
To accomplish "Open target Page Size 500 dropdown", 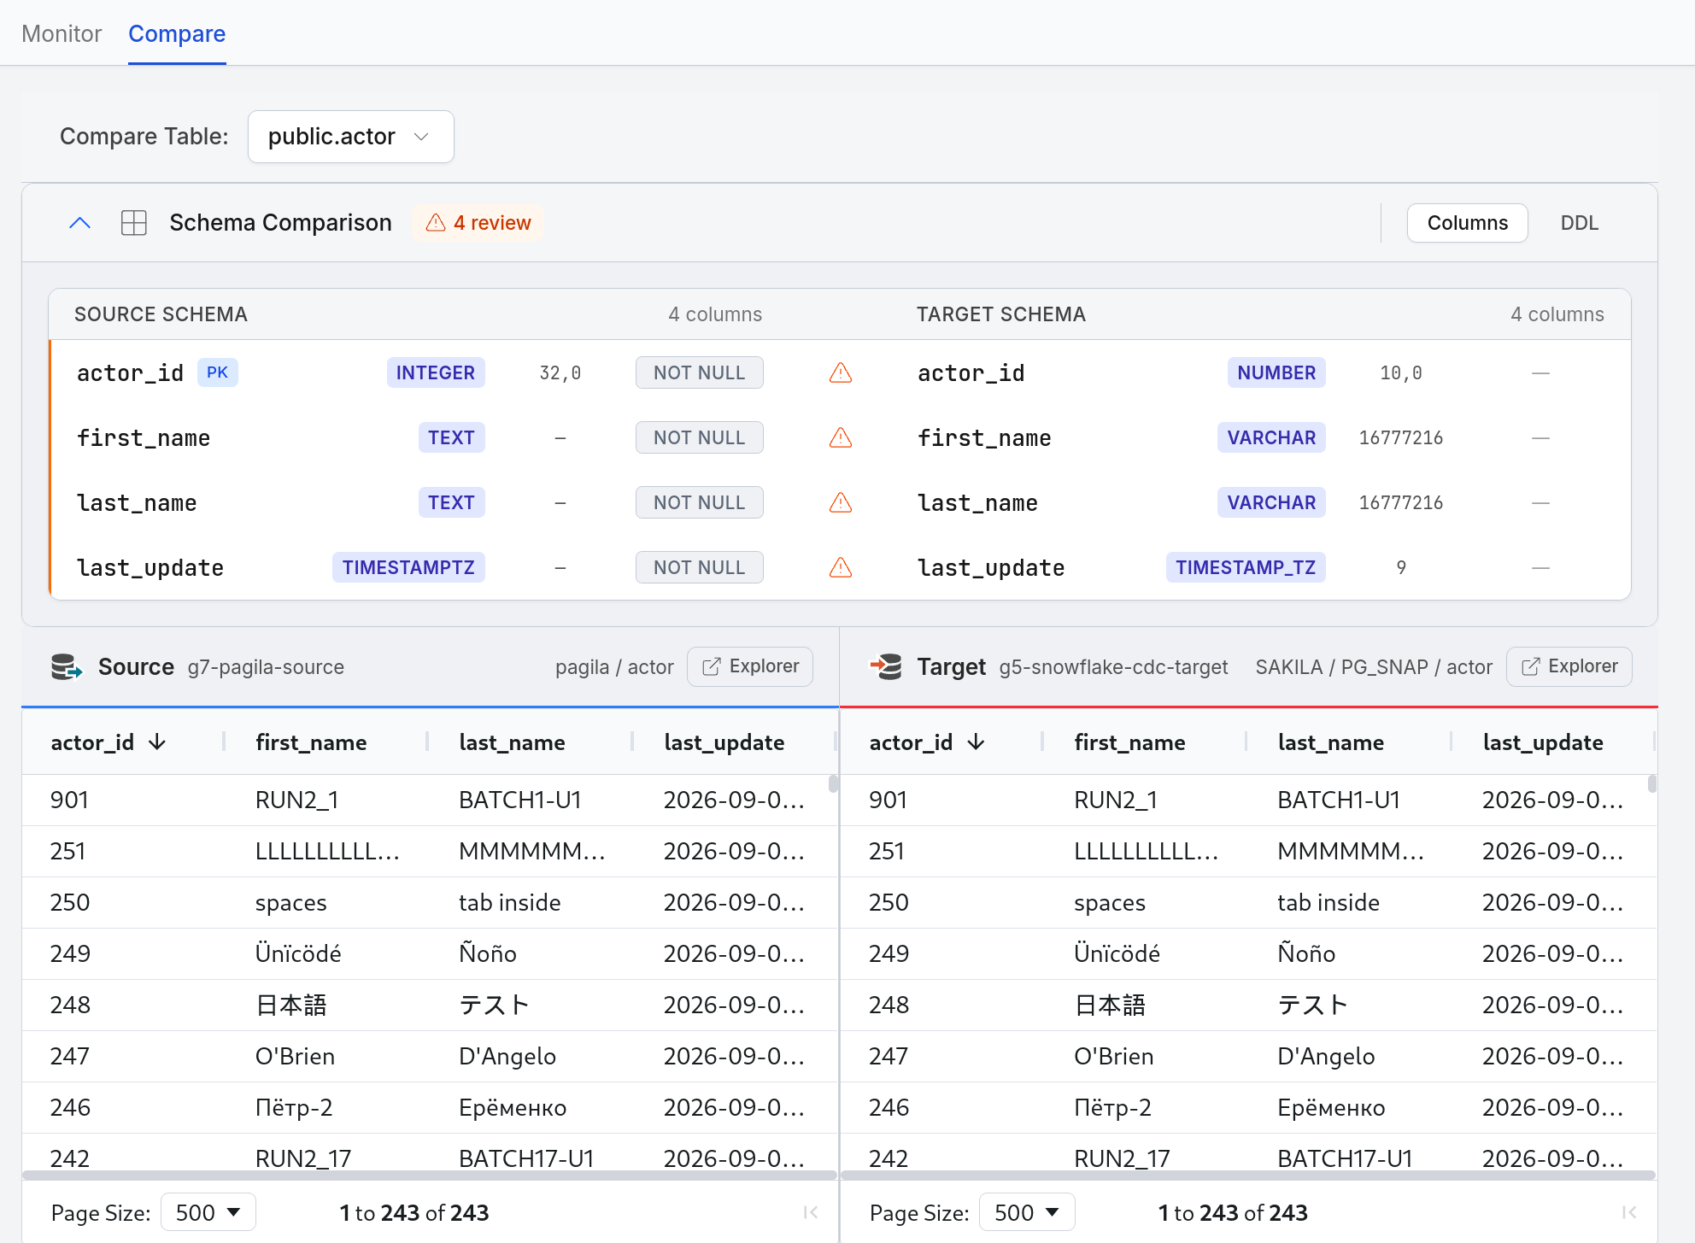I will tap(1027, 1212).
